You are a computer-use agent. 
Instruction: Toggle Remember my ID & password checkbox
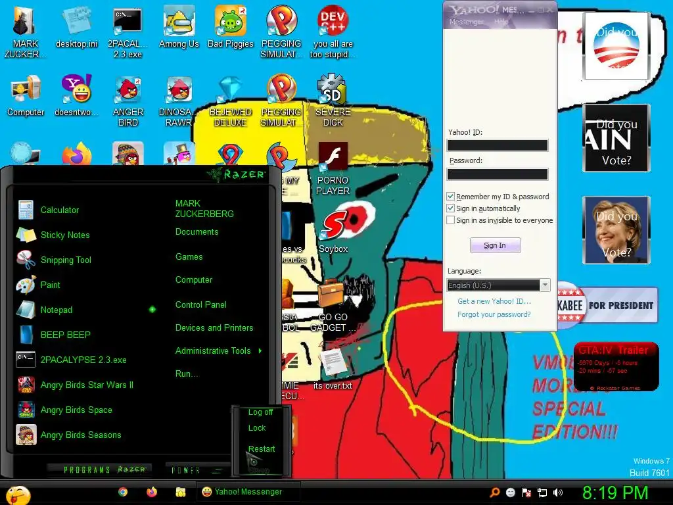pos(451,196)
